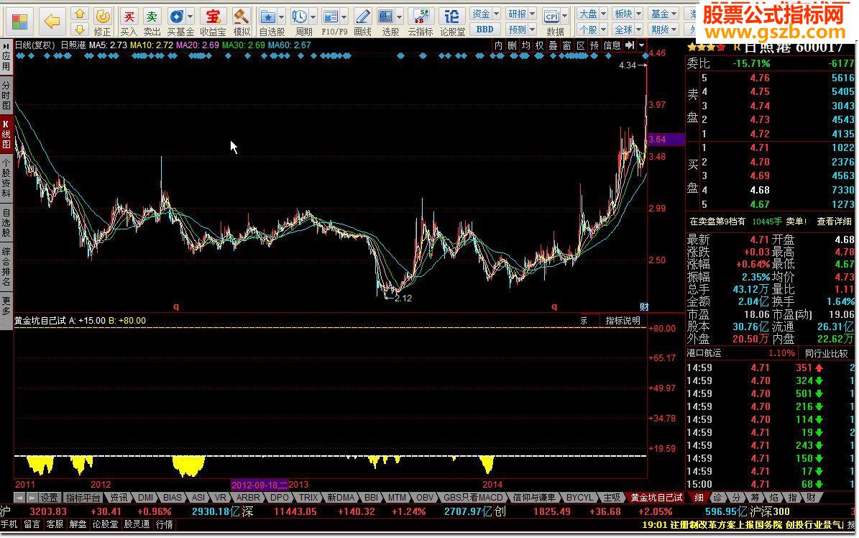This screenshot has height=538, width=859.
Task: Open the 研报 dropdown
Action: click(x=521, y=14)
